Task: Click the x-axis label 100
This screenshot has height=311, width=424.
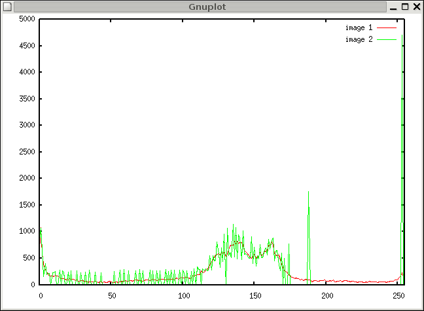Action: click(184, 296)
